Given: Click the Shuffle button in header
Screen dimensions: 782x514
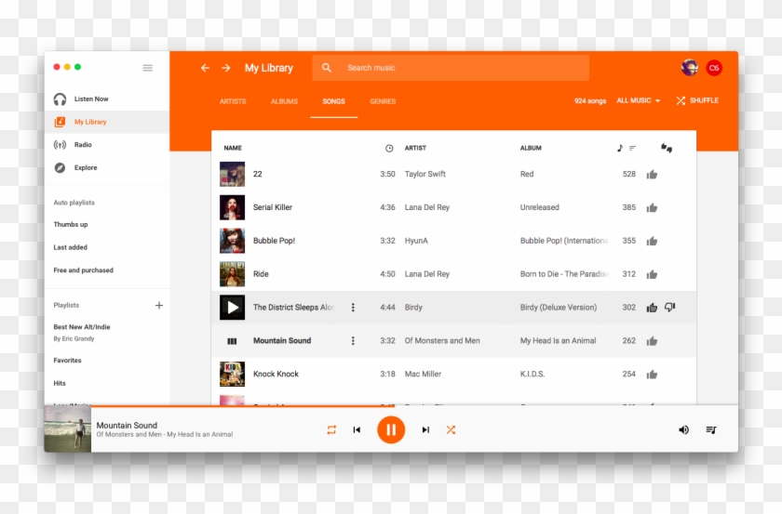Looking at the screenshot, I should (x=697, y=100).
